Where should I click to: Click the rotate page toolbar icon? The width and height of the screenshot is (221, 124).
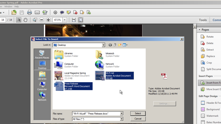pos(82,12)
